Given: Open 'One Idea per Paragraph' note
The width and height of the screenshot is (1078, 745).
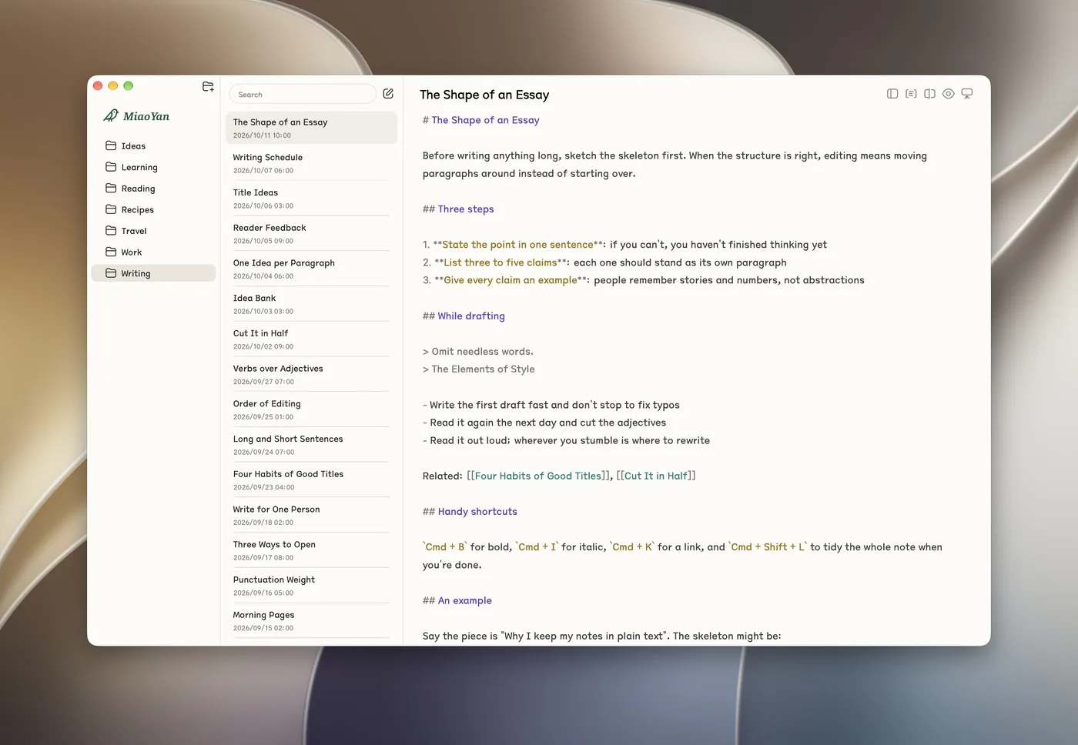Looking at the screenshot, I should (x=311, y=269).
